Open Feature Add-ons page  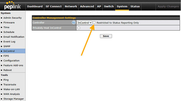[x=13, y=65]
